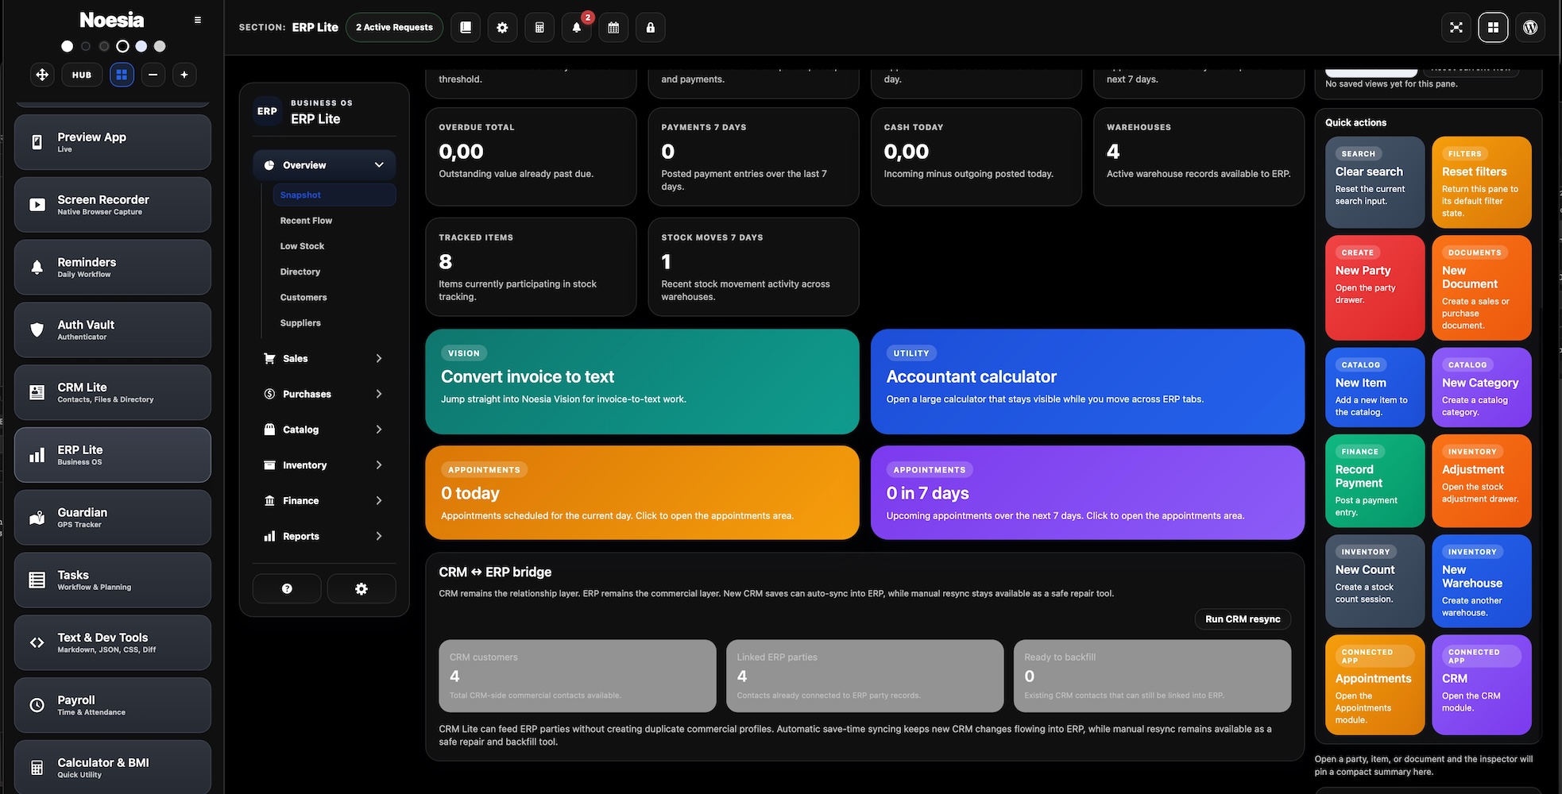Open the calendar icon in the top toolbar
This screenshot has height=794, width=1562.
613,27
